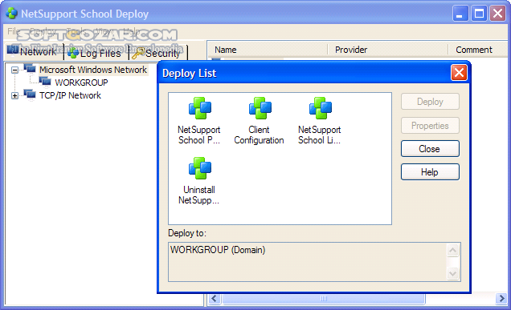Click the horizontal scrollbar right arrow
The height and width of the screenshot is (310, 511).
click(501, 298)
